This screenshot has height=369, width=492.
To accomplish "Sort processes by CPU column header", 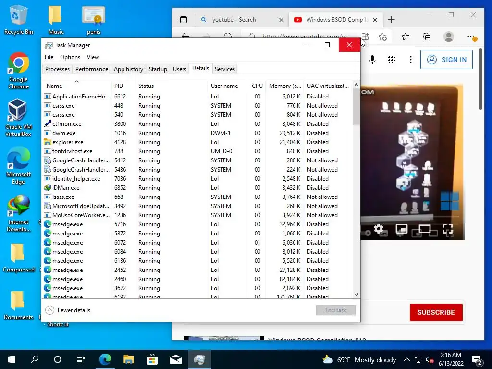I will point(257,86).
